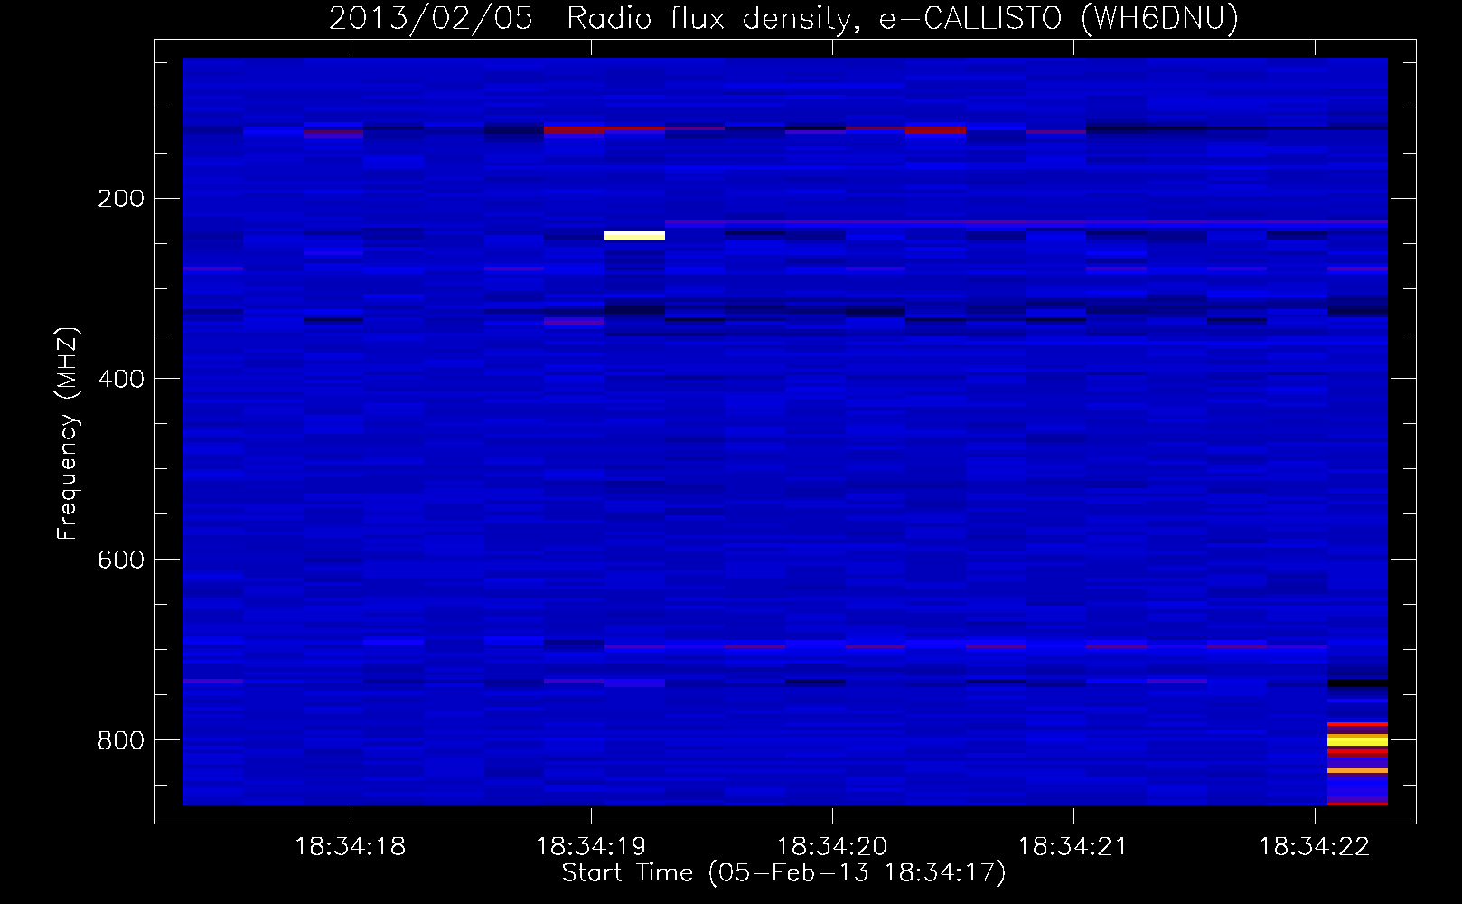Click the 'Frequency (MHZ)' axis label
1462x904 pixels.
coord(68,434)
